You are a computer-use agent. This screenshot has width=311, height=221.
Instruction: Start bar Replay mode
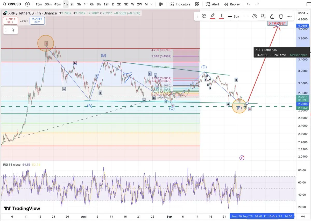(232, 4)
